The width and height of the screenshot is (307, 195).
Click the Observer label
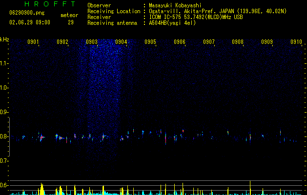tap(99, 5)
